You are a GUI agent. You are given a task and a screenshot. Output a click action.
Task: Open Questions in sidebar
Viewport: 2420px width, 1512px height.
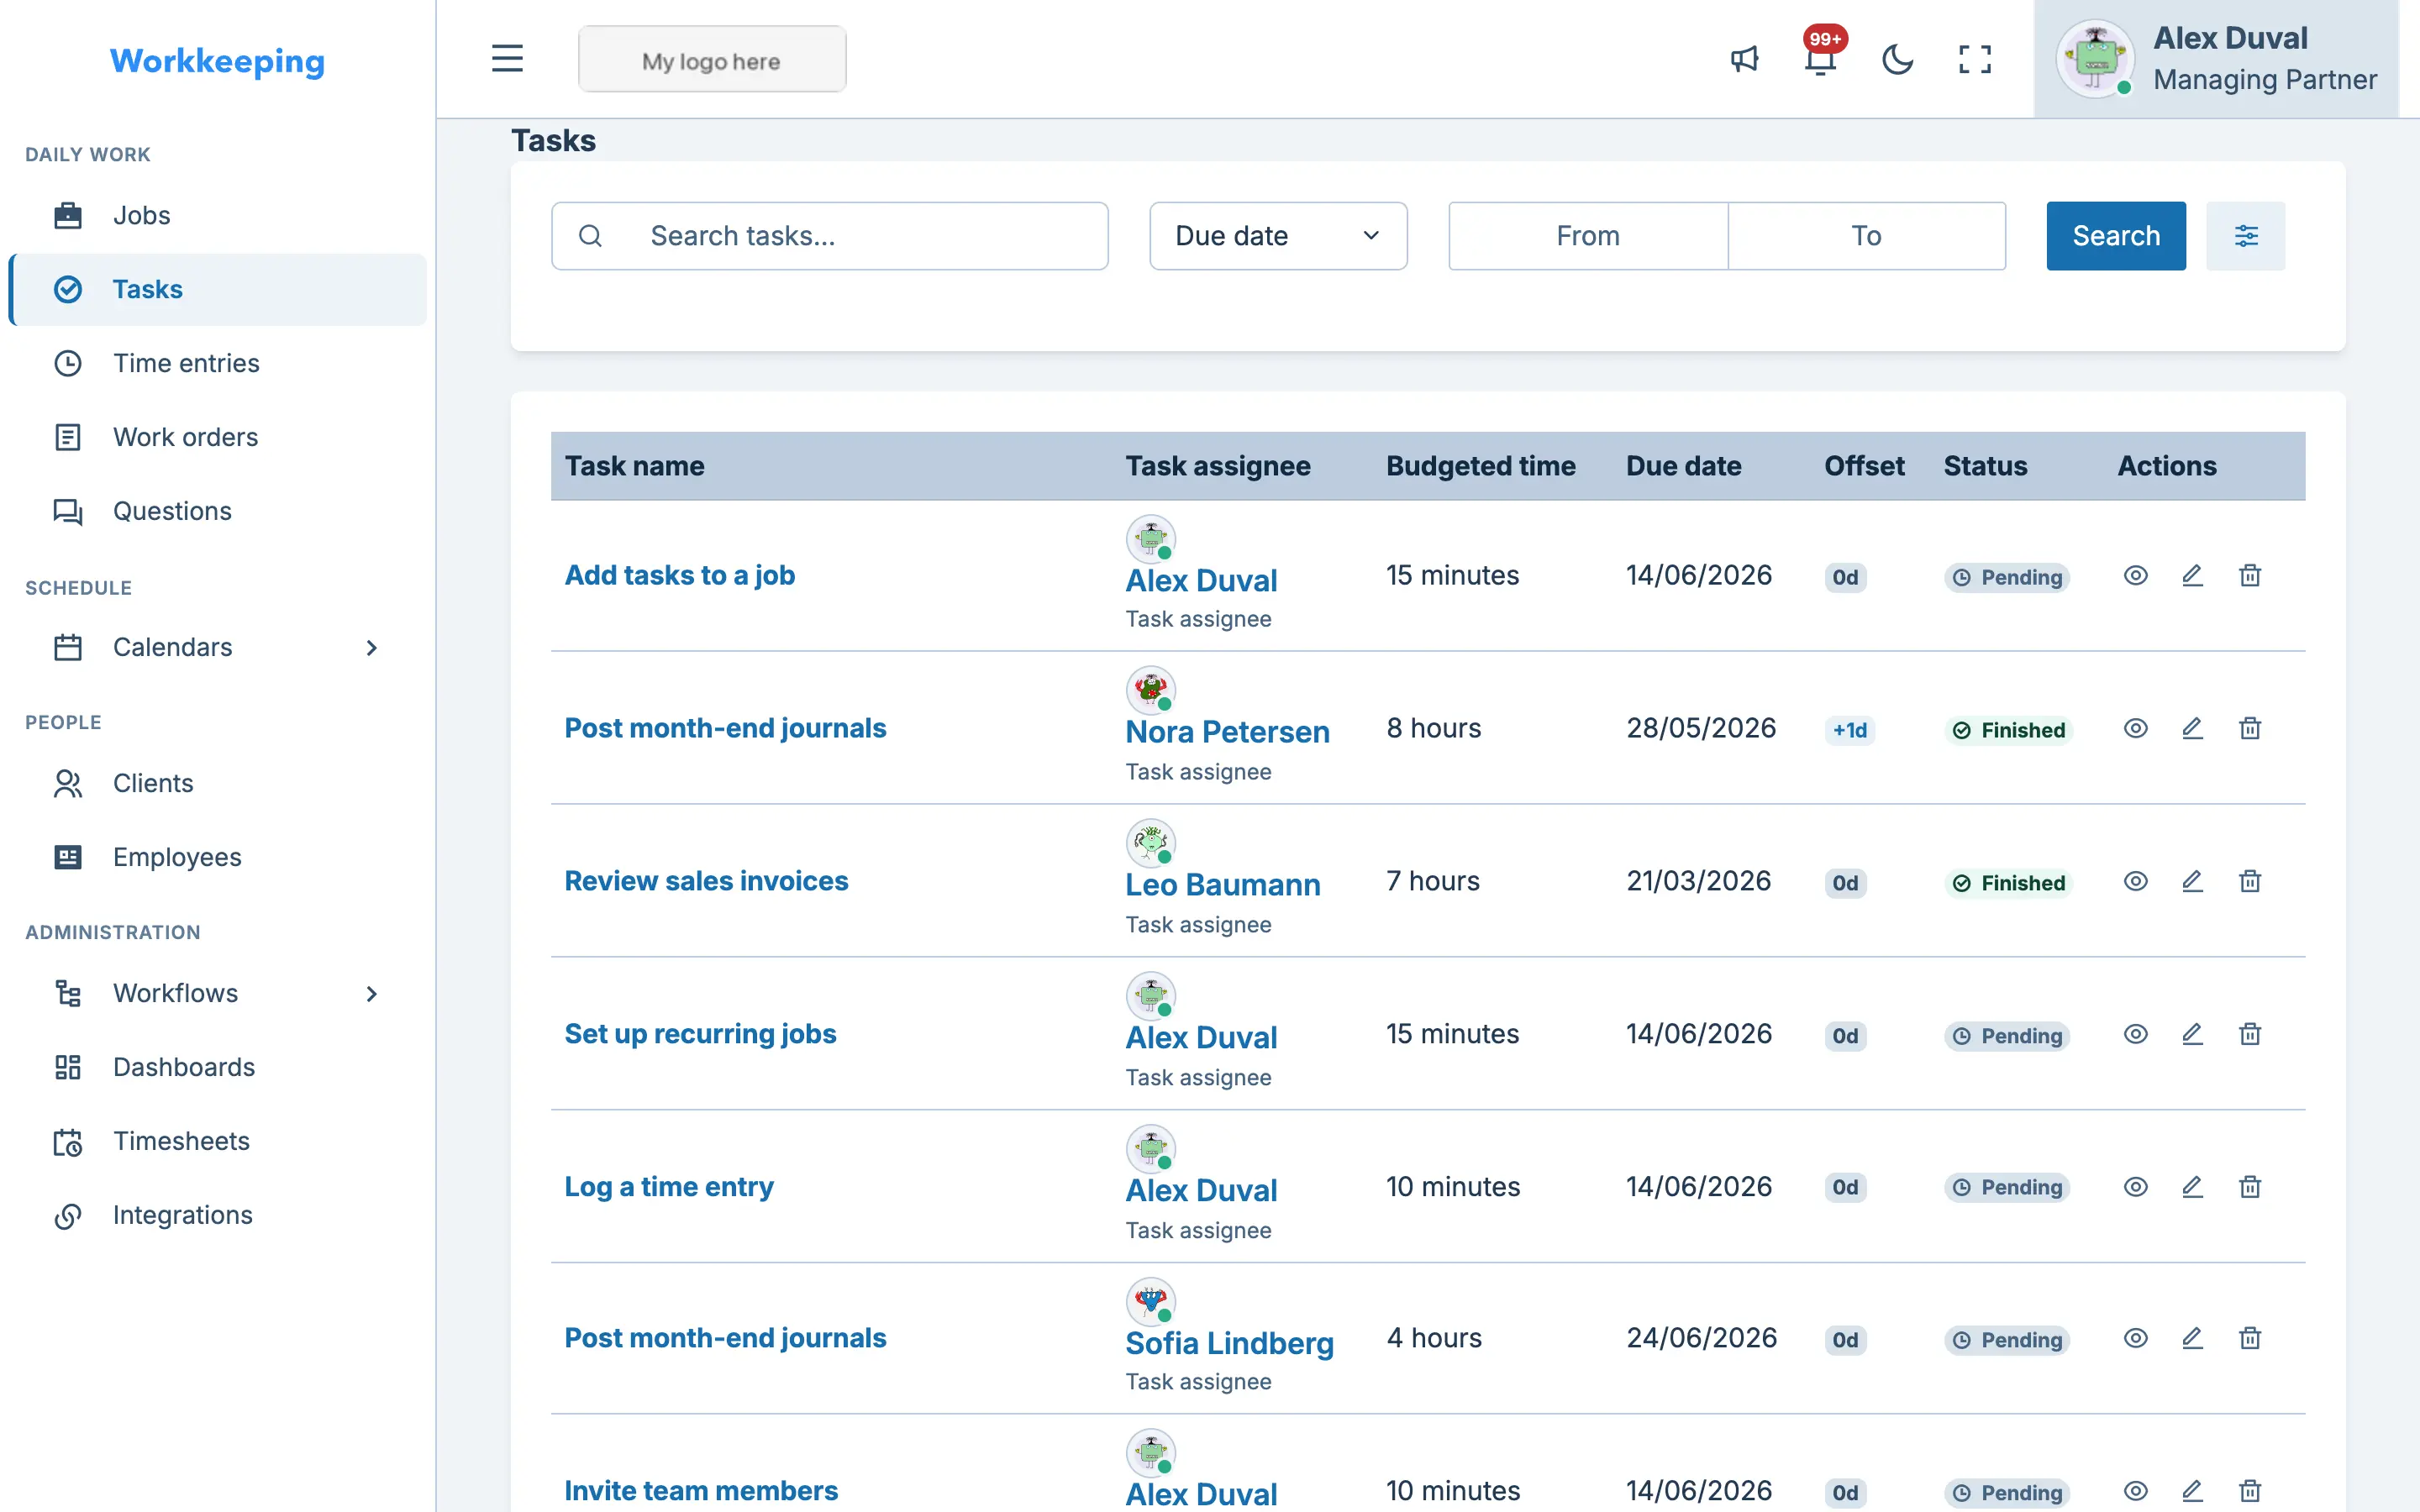pos(217,511)
